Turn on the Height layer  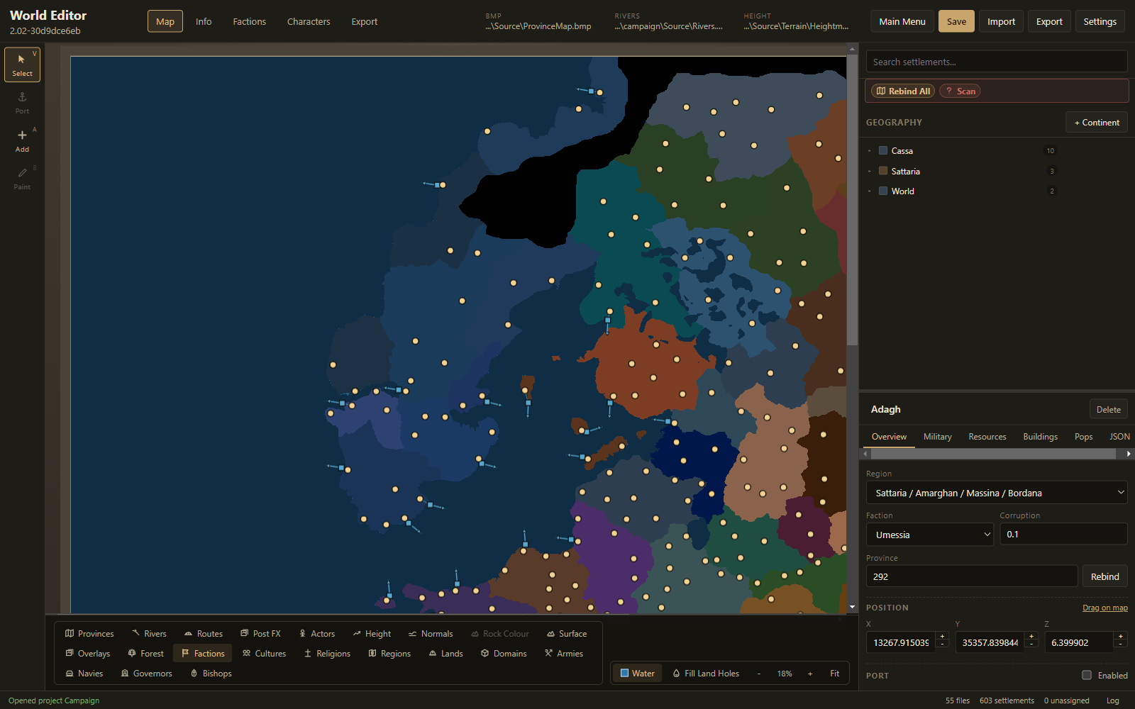[372, 633]
